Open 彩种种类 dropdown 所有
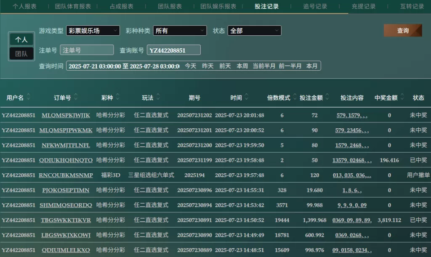Screen dimensions: 431x257 tap(180, 31)
